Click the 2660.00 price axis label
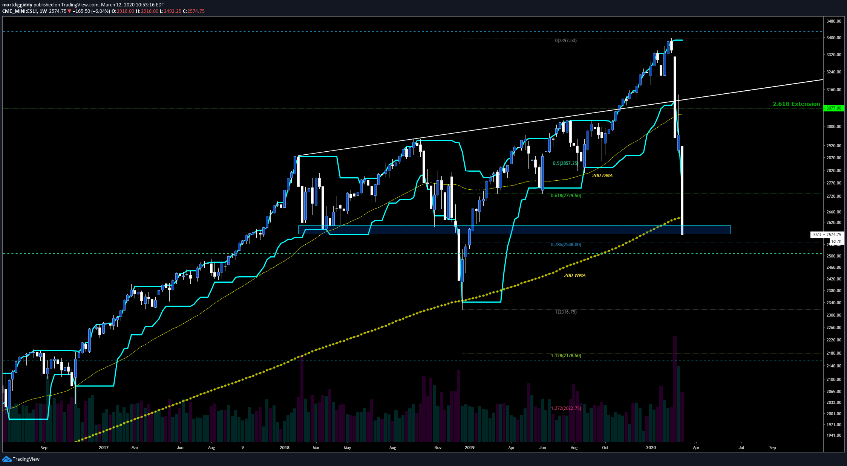Image resolution: width=847 pixels, height=466 pixels. click(834, 212)
